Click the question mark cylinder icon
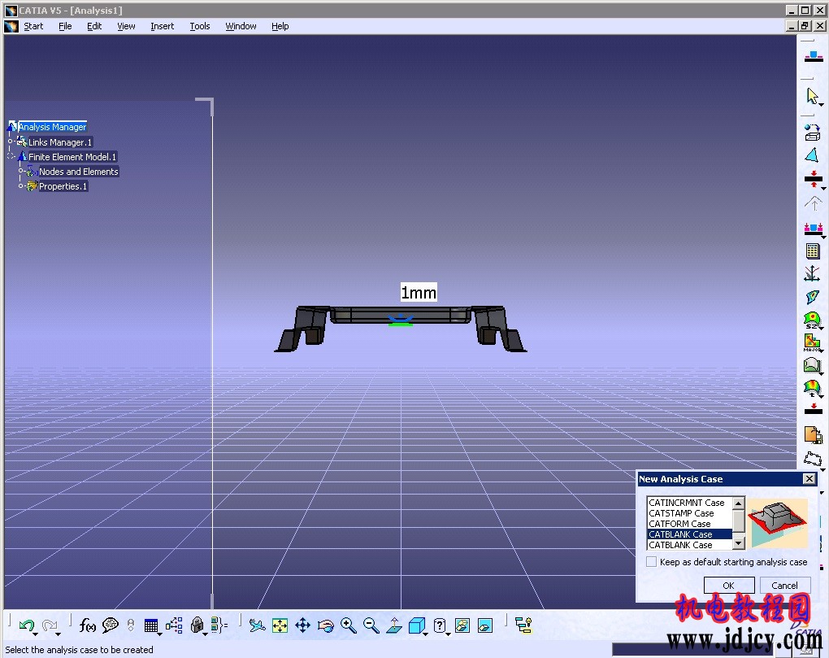Screen dimensions: 829x658 (440, 625)
